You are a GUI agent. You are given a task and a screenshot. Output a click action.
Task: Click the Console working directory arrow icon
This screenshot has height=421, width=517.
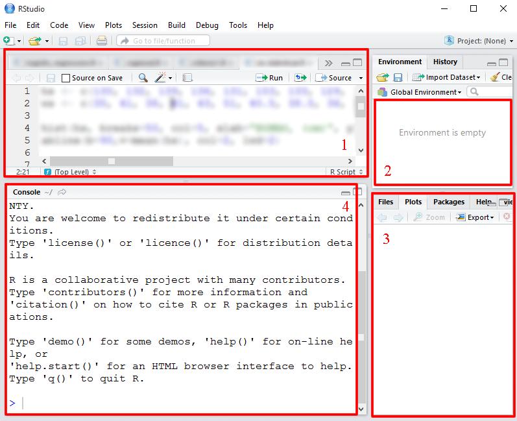[62, 192]
